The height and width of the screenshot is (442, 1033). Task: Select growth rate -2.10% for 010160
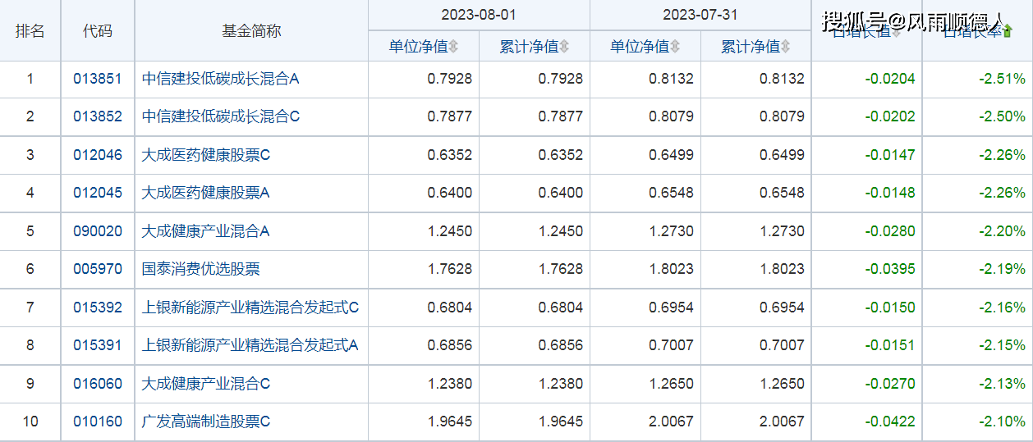pos(1002,421)
